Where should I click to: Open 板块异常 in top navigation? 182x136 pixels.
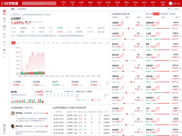pyautogui.click(x=99, y=4)
